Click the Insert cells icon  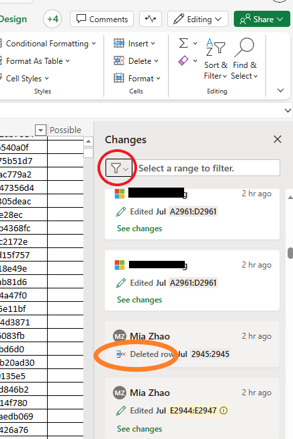(x=119, y=44)
